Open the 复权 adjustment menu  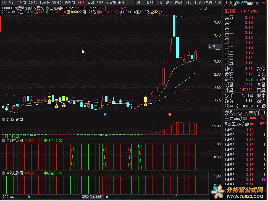tap(140, 2)
